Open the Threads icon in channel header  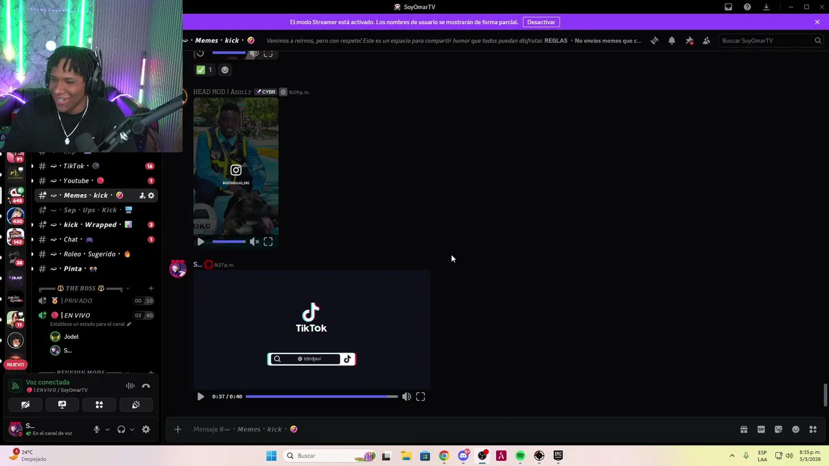654,41
